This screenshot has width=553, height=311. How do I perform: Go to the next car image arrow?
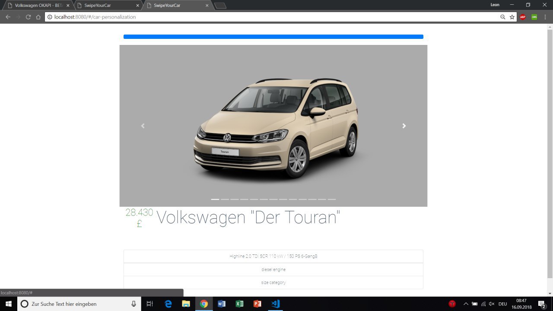point(404,126)
